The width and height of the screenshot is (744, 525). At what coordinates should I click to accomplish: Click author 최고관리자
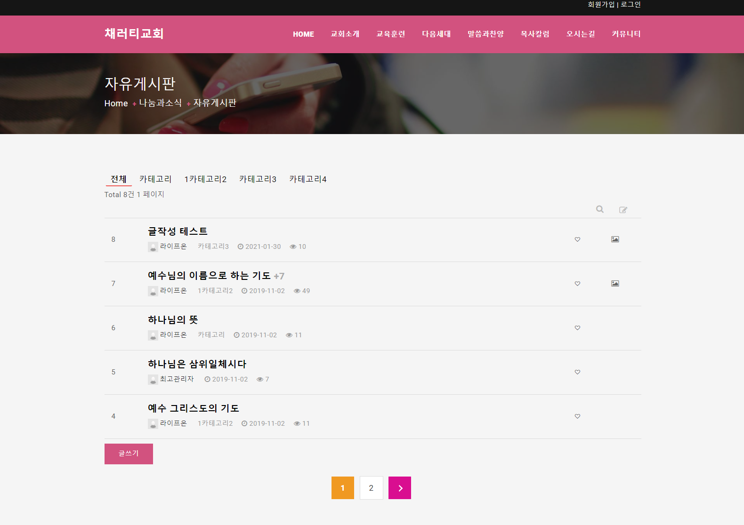point(177,379)
